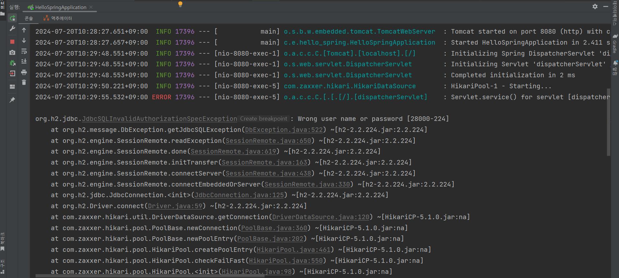Image resolution: width=619 pixels, height=278 pixels.
Task: Pin the run tab with the pin icon
Action: pyautogui.click(x=12, y=100)
